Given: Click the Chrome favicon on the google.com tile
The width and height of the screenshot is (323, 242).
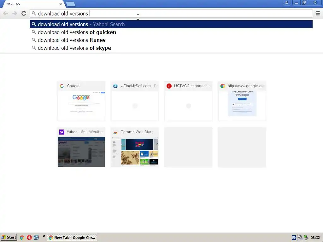Looking at the screenshot, I should click(x=222, y=86).
